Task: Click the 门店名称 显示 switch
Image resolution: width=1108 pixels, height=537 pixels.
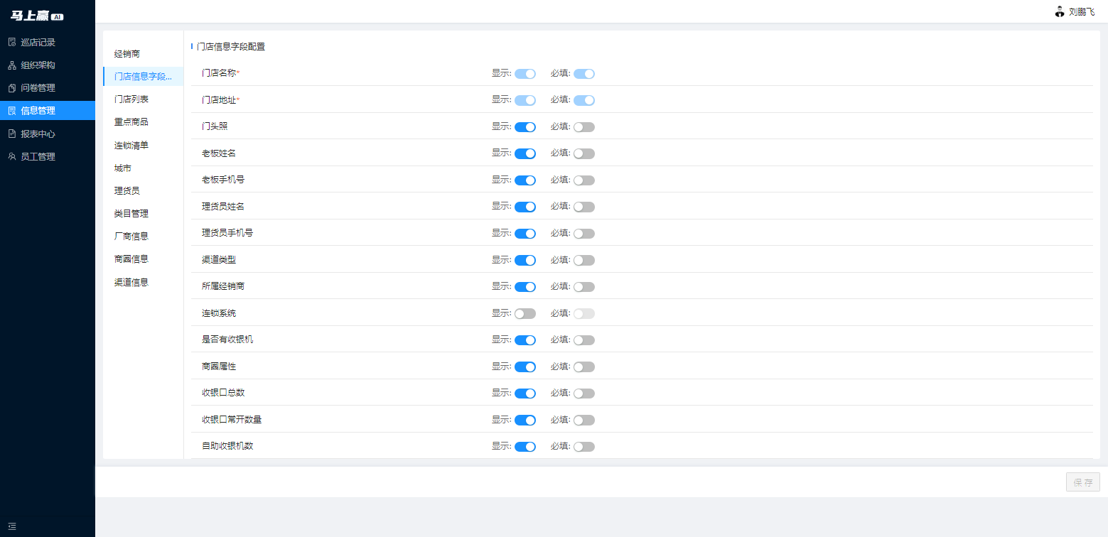Action: pos(525,74)
